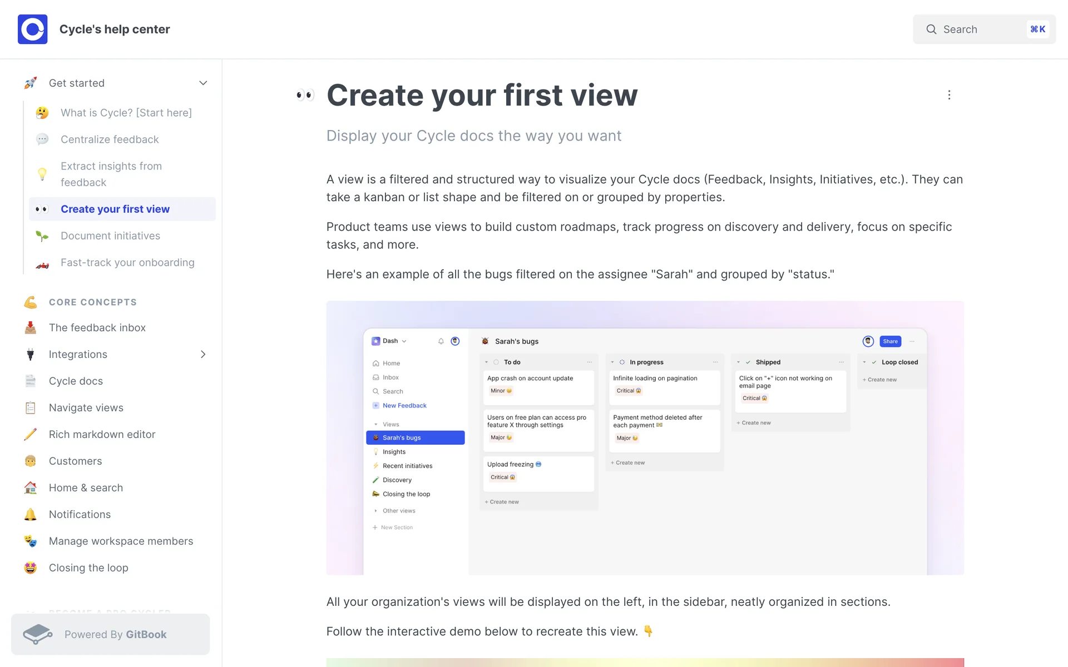Open Manage workspace members page
1068x667 pixels.
(121, 541)
